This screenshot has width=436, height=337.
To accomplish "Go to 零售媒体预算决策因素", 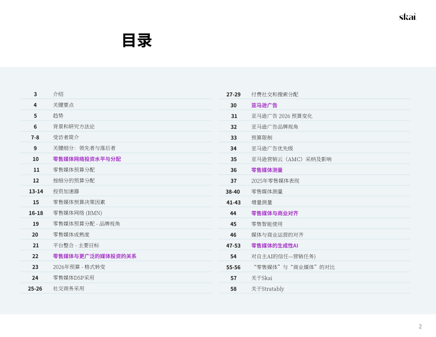I will pyautogui.click(x=79, y=202).
